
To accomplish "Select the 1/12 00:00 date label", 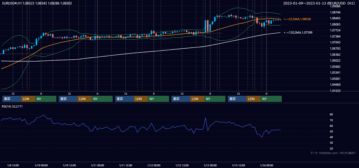I will [154, 165].
